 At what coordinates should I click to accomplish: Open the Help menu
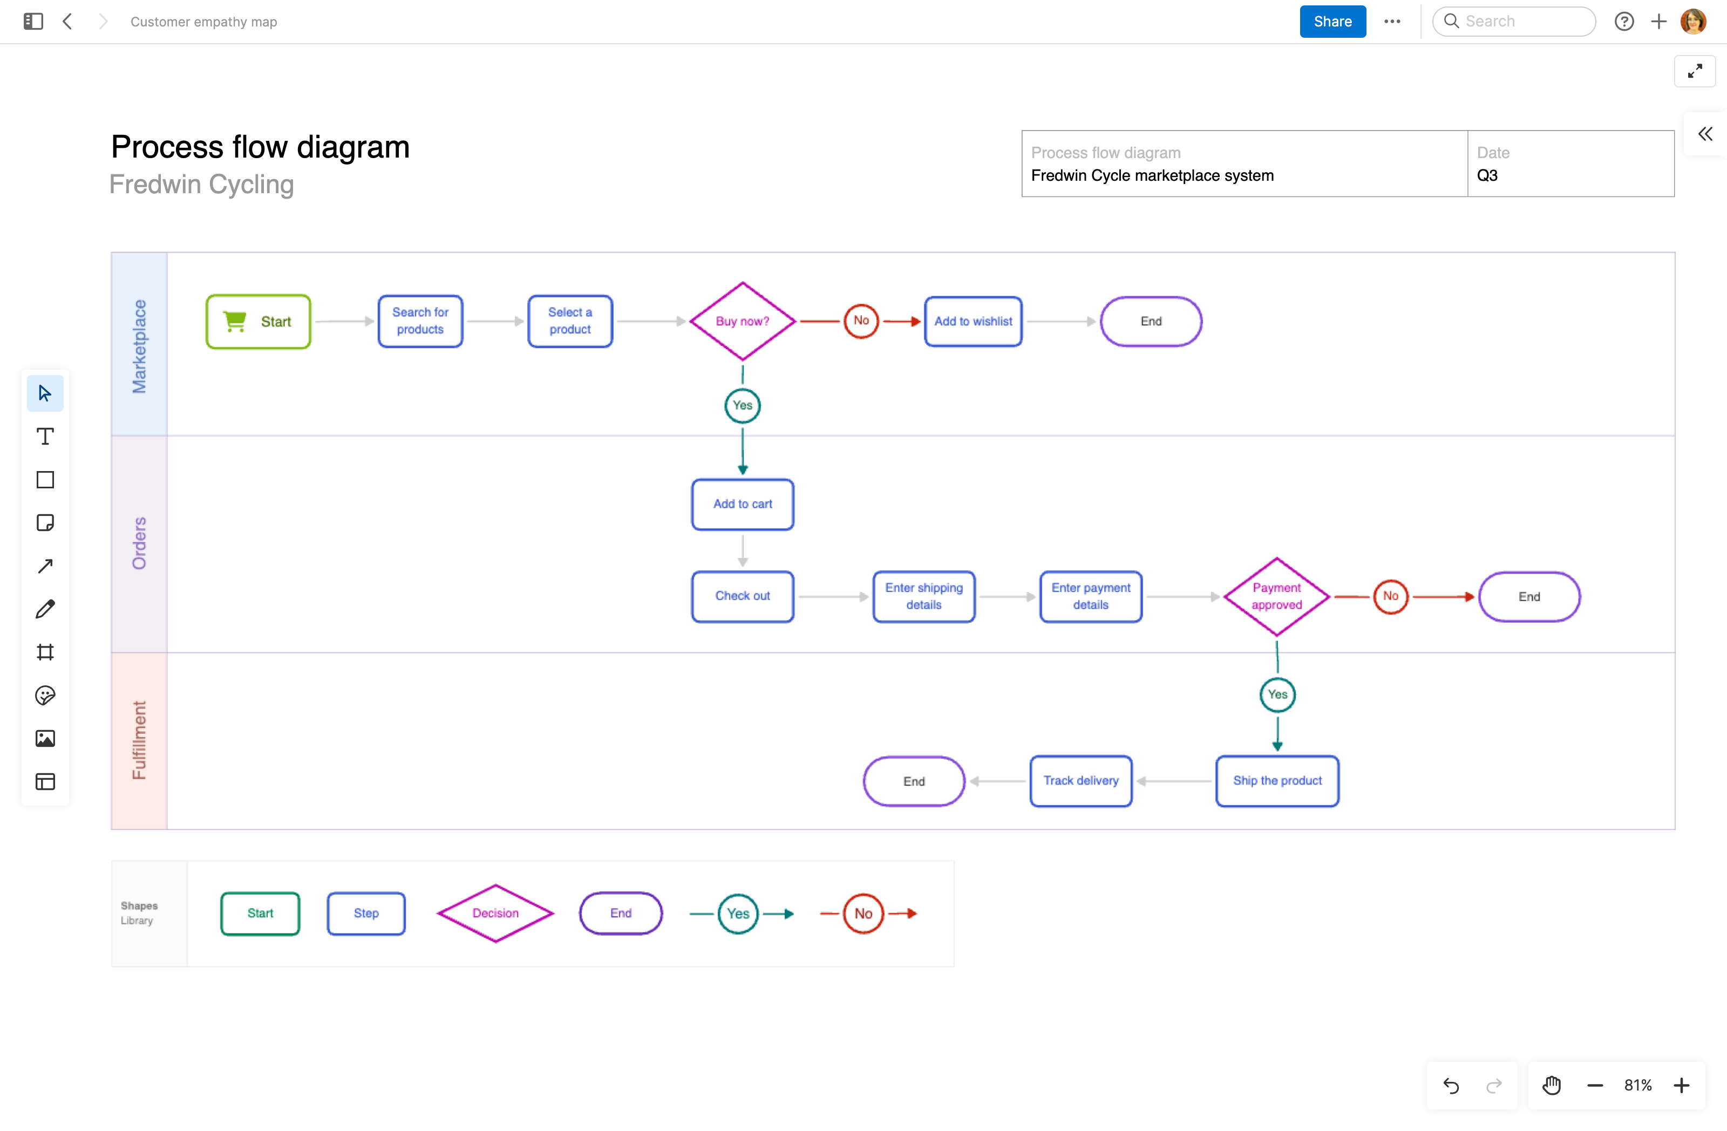tap(1624, 21)
